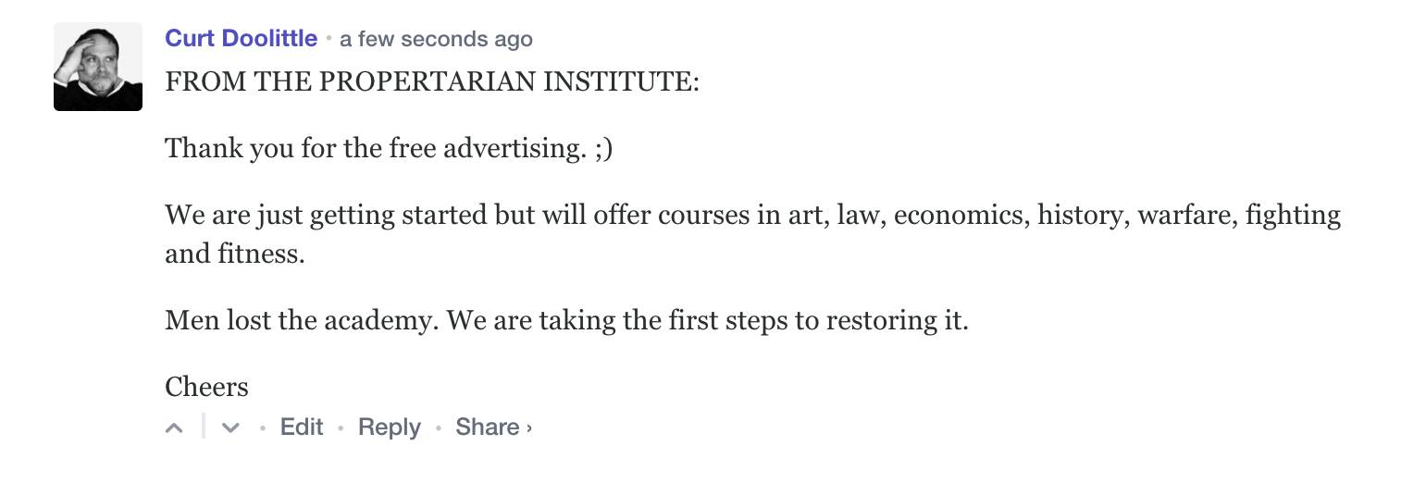Upvote Curt Doolittle's comment
Viewport: 1401px width, 483px height.
click(174, 427)
